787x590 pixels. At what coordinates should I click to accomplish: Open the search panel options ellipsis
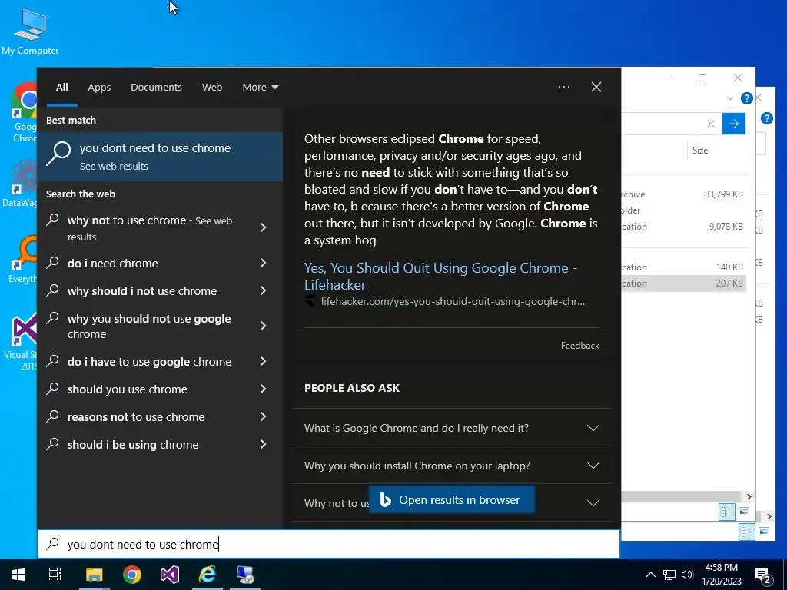(564, 87)
